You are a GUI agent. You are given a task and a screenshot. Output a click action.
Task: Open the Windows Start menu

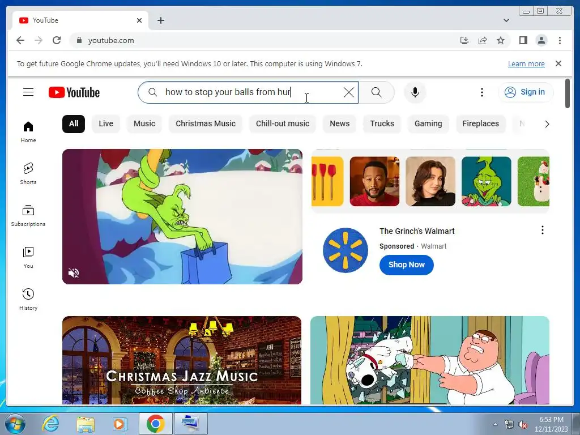coord(15,424)
